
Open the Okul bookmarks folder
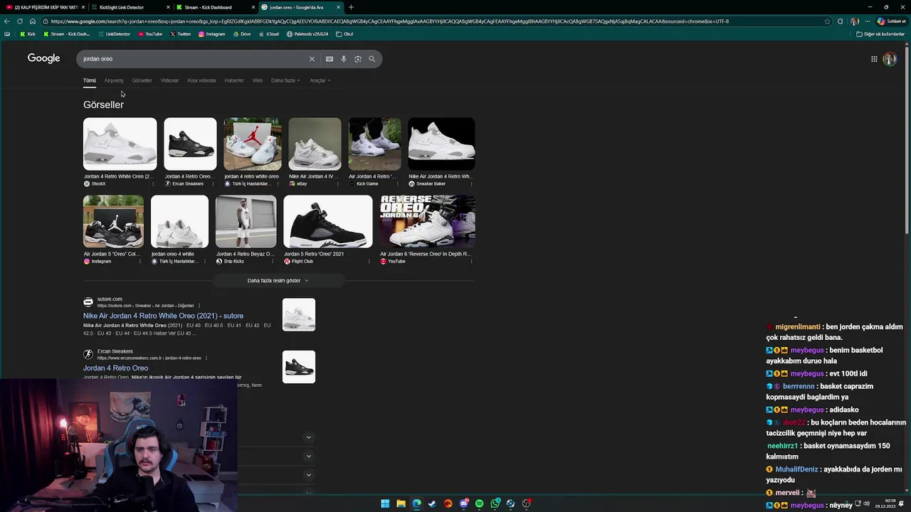[344, 34]
